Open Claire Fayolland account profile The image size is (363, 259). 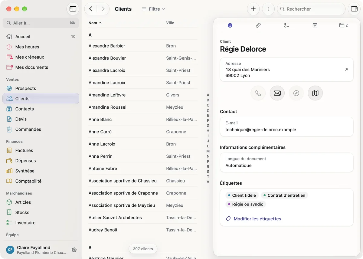[x=36, y=250]
